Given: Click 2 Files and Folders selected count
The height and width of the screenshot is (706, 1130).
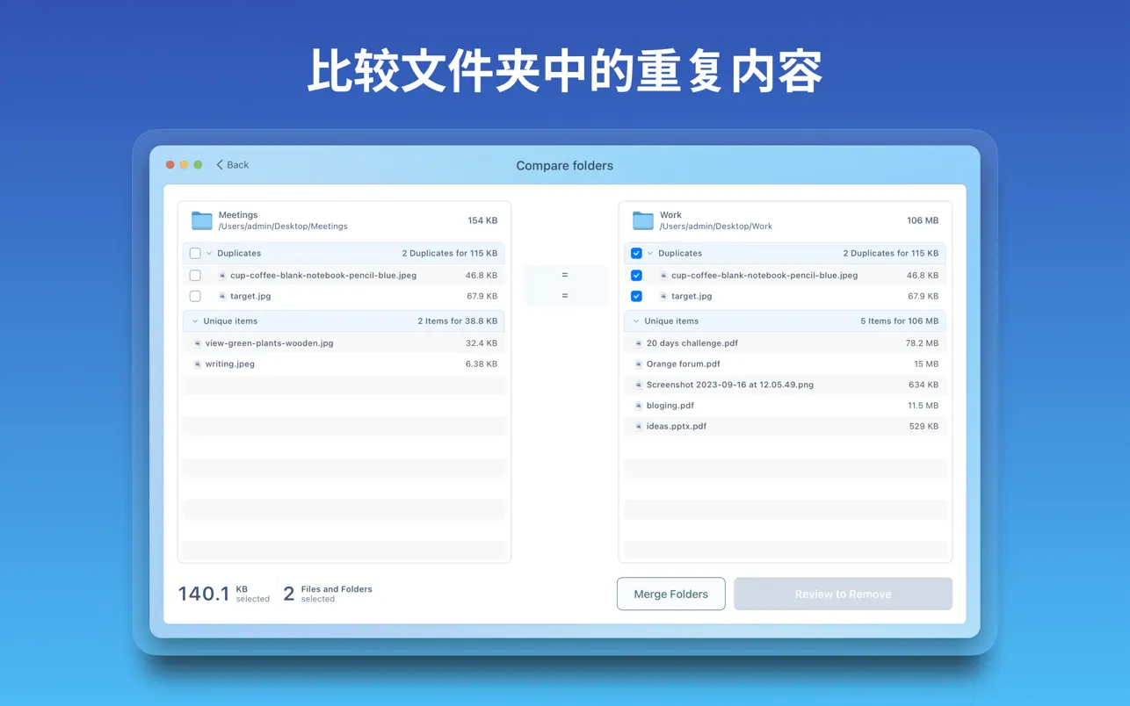Looking at the screenshot, I should tap(327, 594).
